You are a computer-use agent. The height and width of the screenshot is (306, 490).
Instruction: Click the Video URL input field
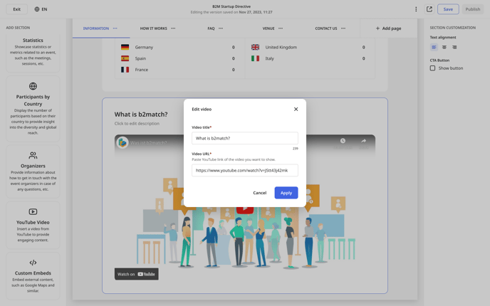245,170
